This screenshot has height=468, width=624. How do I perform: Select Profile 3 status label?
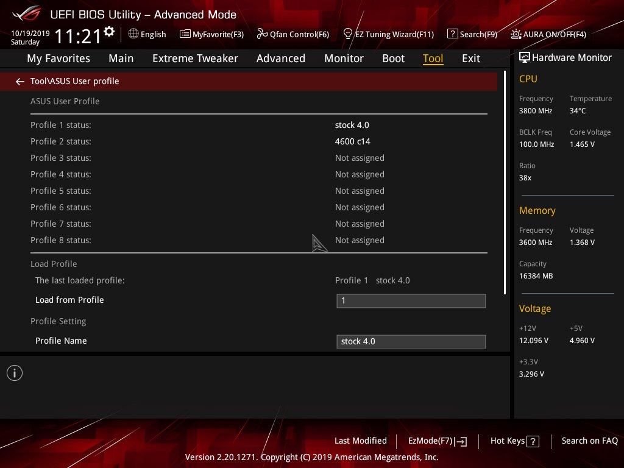61,158
